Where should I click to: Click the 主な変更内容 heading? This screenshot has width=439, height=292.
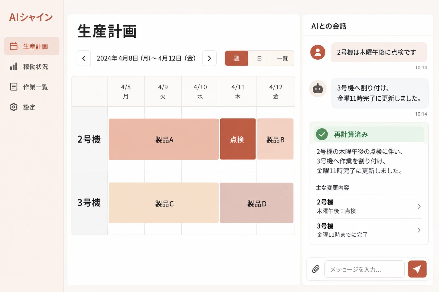tap(332, 188)
